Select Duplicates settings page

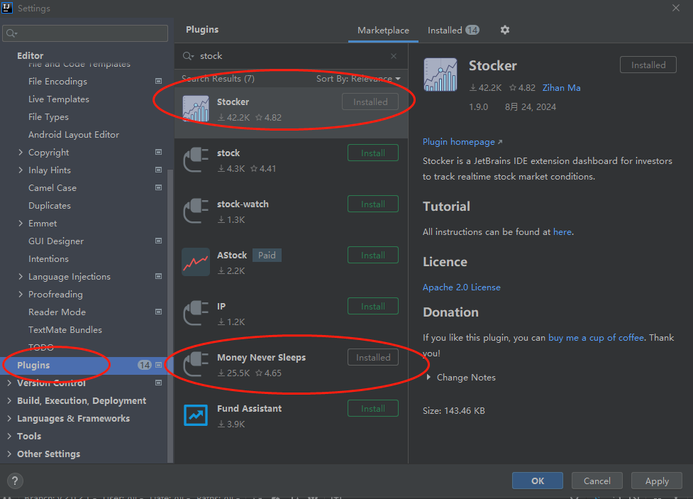click(x=50, y=205)
